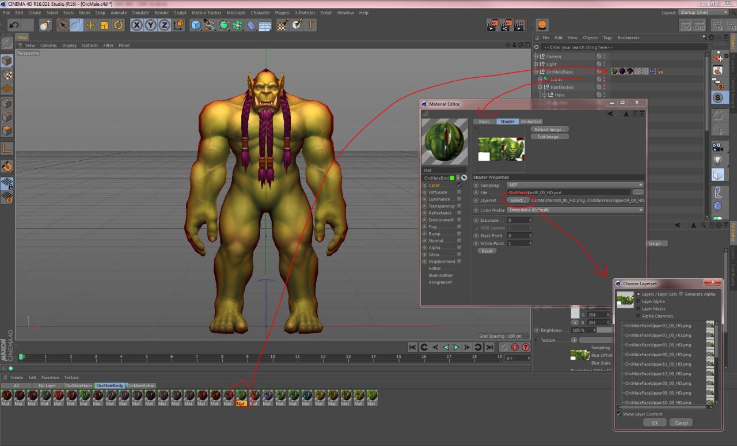The height and width of the screenshot is (446, 737).
Task: Expand the HairMeshes object in the tree
Action: pos(541,87)
